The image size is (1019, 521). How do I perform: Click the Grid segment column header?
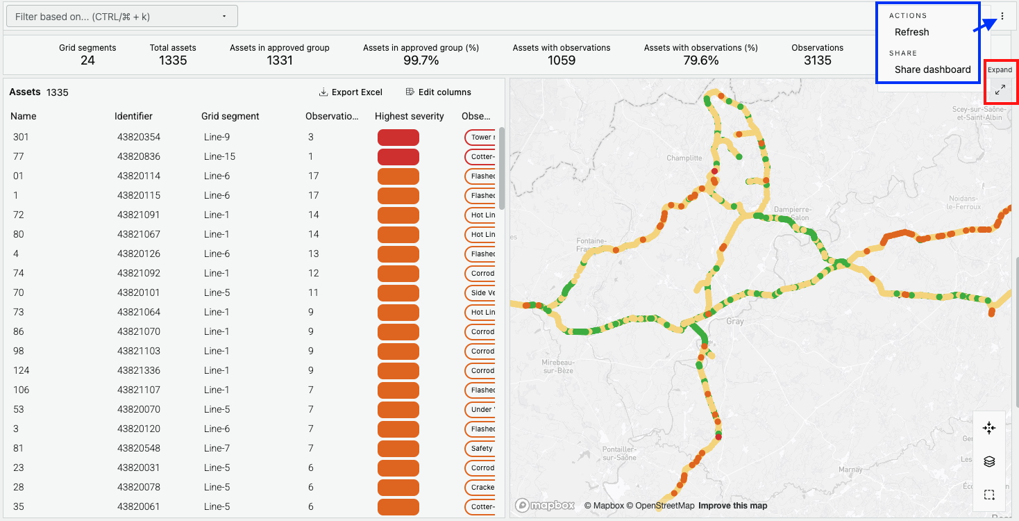pyautogui.click(x=230, y=116)
